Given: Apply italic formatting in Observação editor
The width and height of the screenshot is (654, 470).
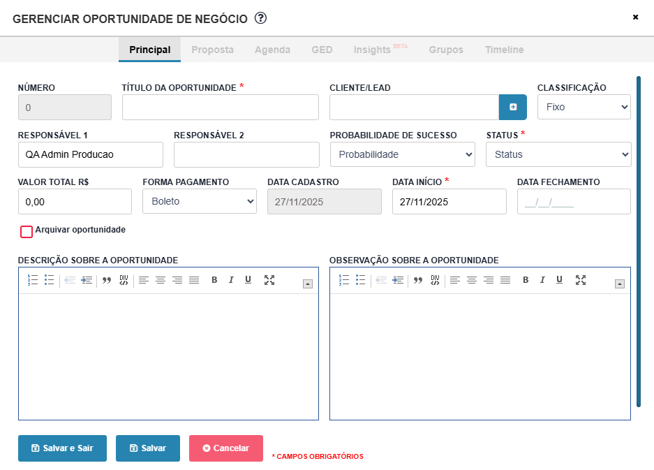Looking at the screenshot, I should pos(542,280).
